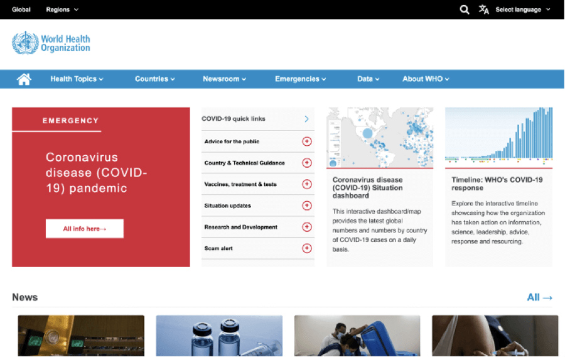The width and height of the screenshot is (565, 357).
Task: Click the translate language icon
Action: coord(483,9)
